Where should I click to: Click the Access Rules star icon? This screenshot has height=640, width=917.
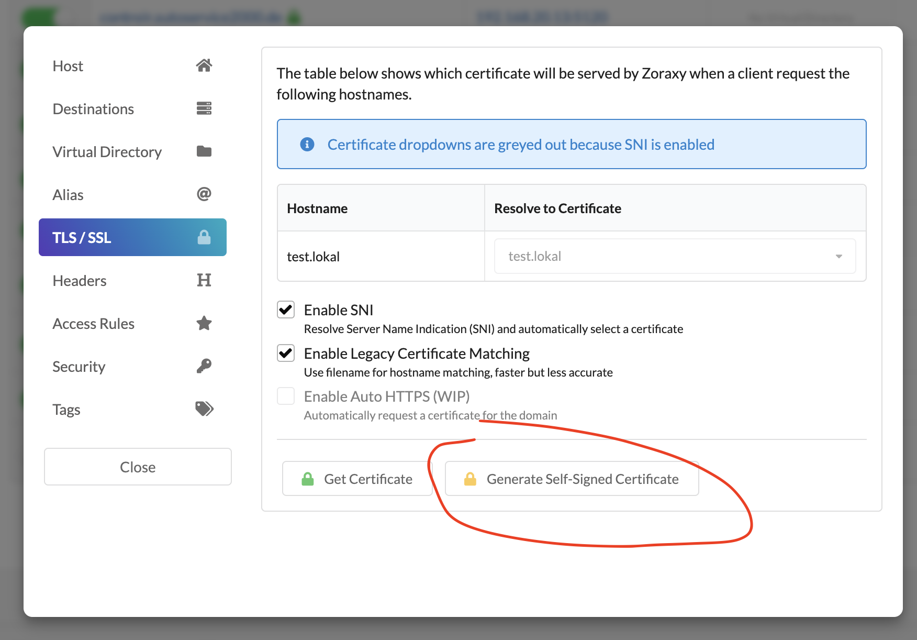coord(204,323)
